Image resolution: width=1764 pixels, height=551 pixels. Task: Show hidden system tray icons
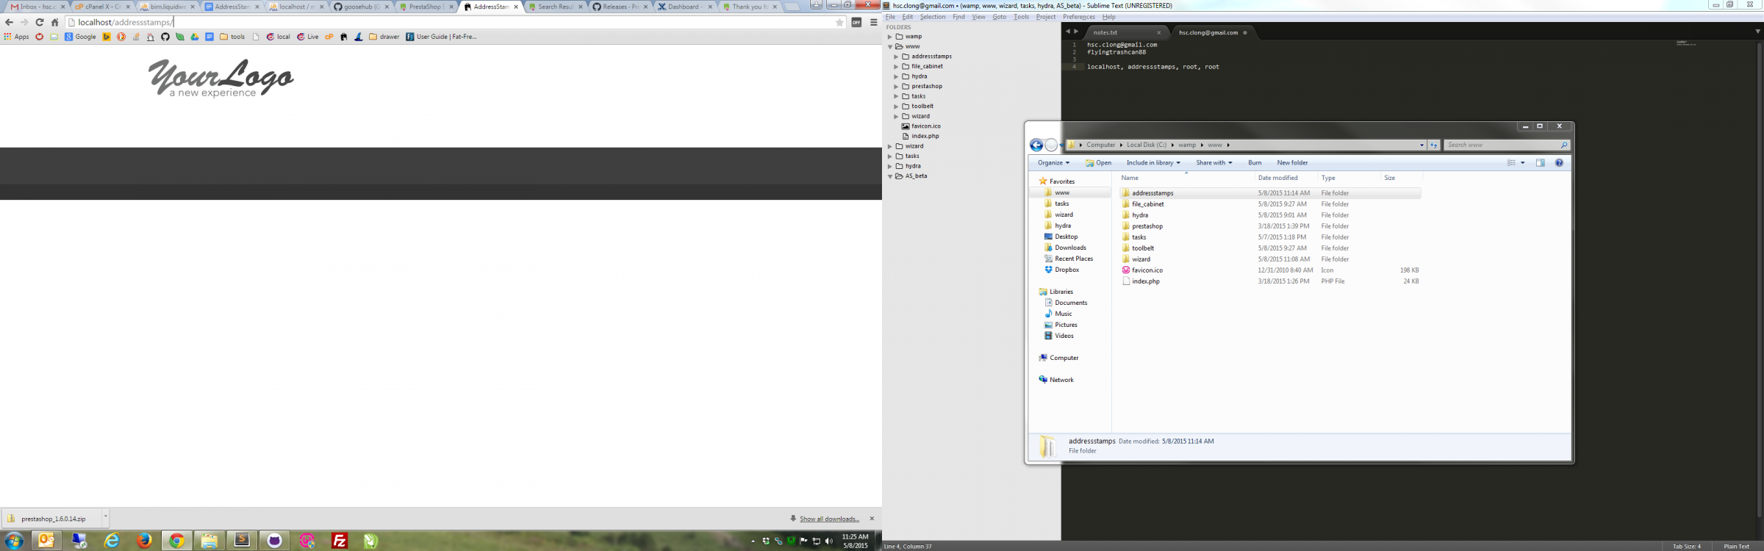point(753,541)
